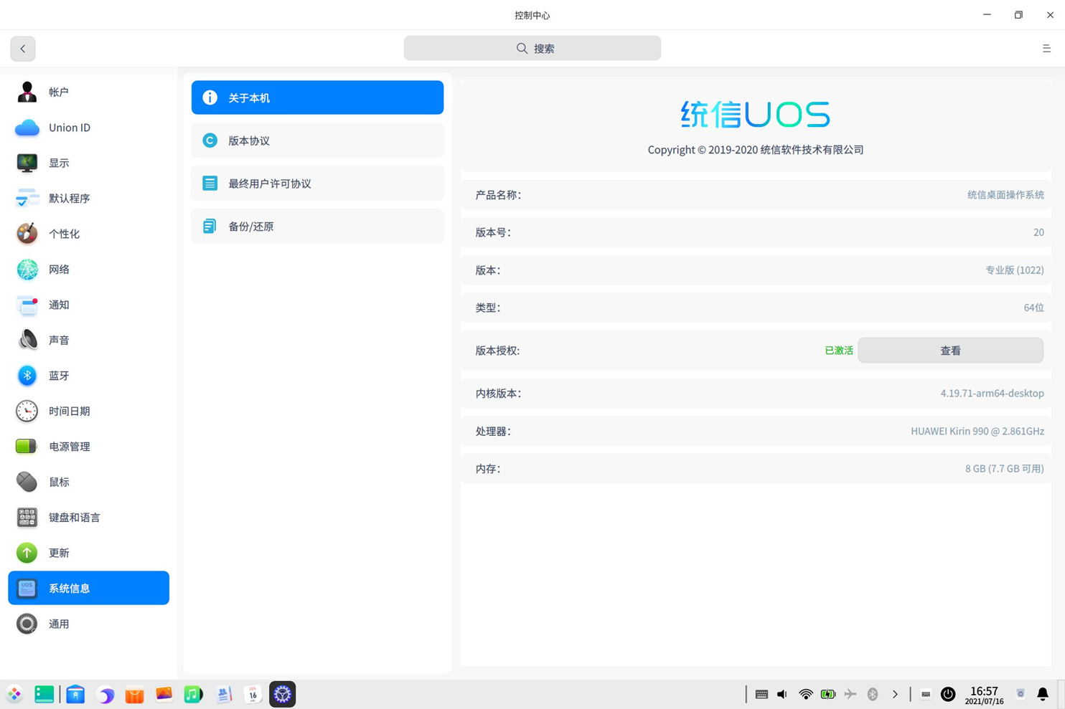This screenshot has width=1065, height=709.
Task: Open the 帐户 account settings
Action: [x=88, y=92]
